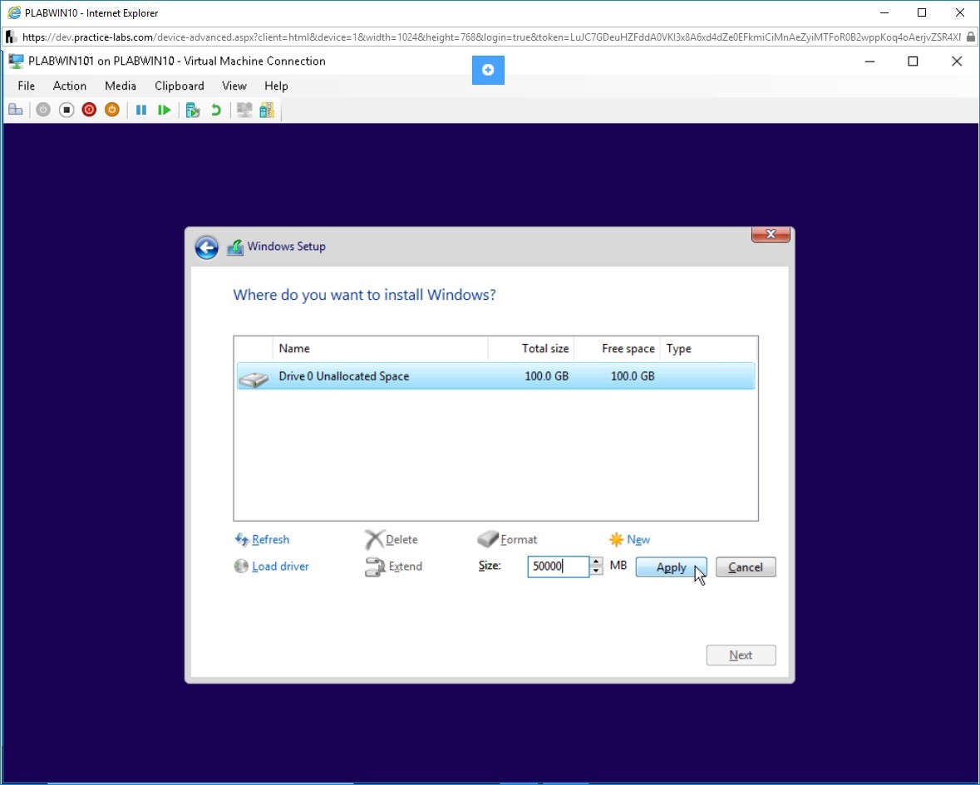980x785 pixels.
Task: Open the Media menu
Action: pyautogui.click(x=121, y=86)
